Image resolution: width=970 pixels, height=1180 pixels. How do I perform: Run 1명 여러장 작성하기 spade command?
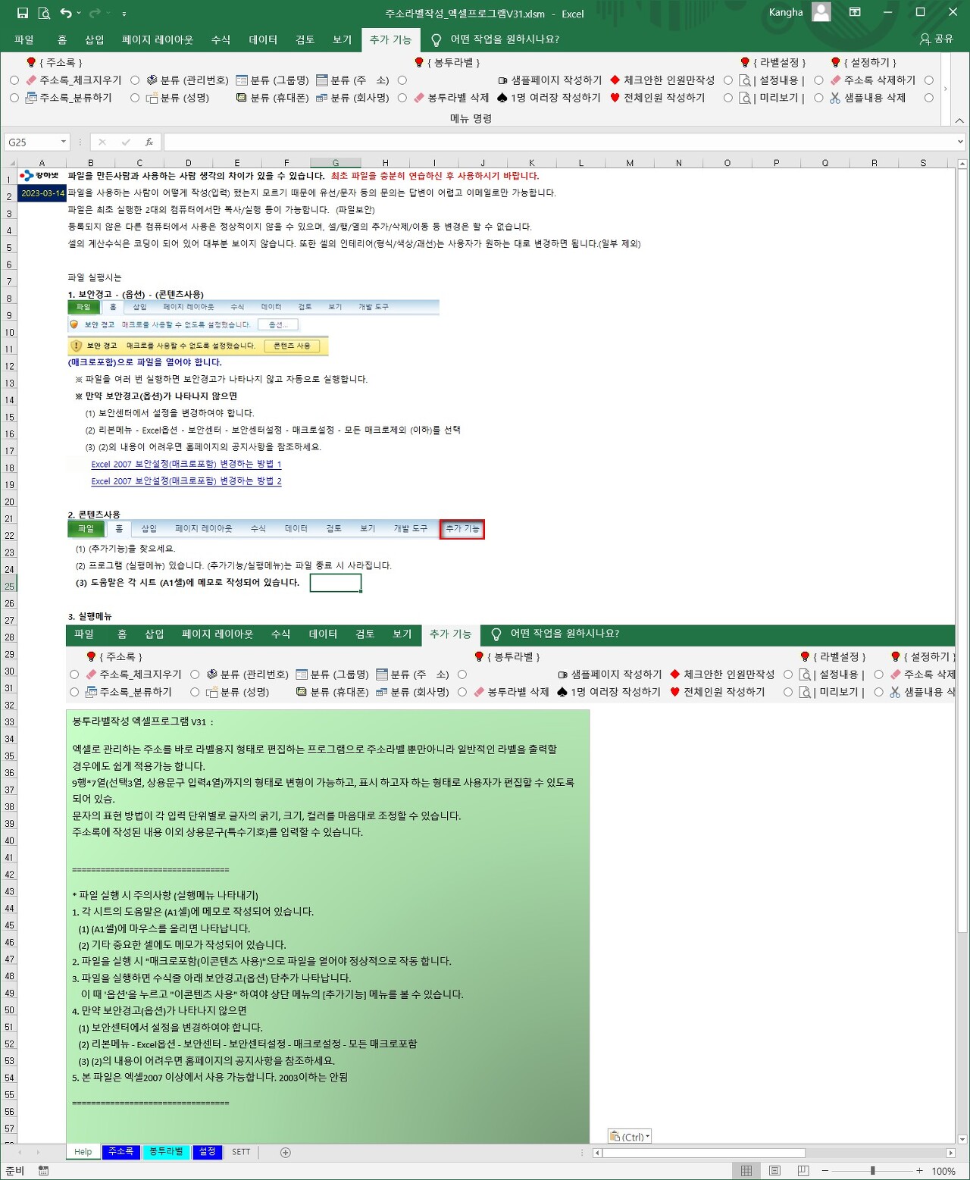click(x=549, y=98)
